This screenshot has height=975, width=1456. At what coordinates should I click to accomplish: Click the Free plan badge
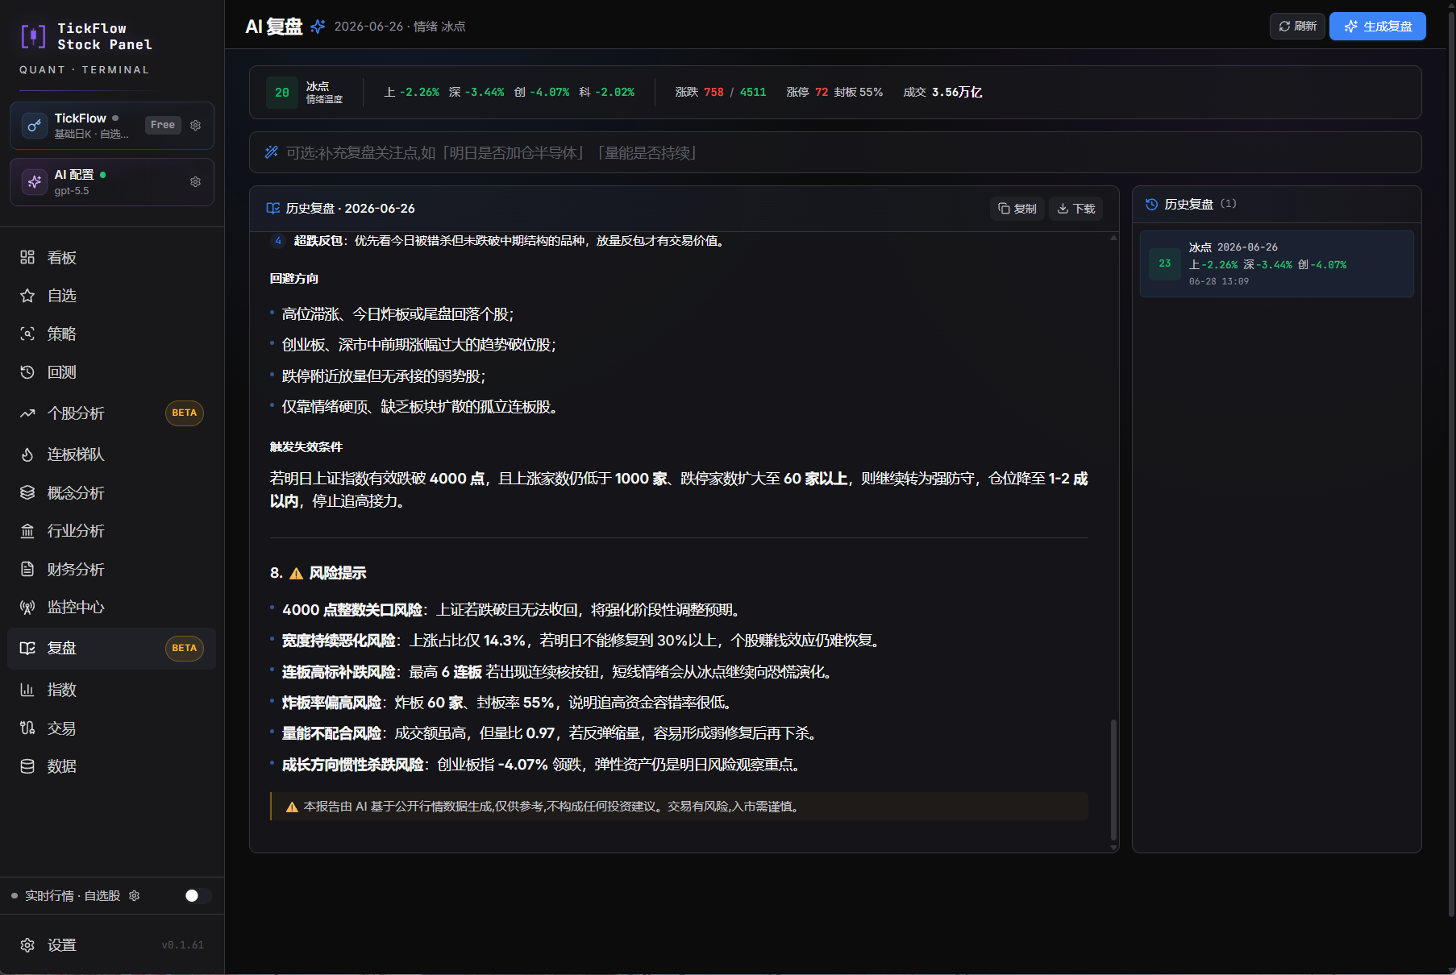tap(163, 125)
